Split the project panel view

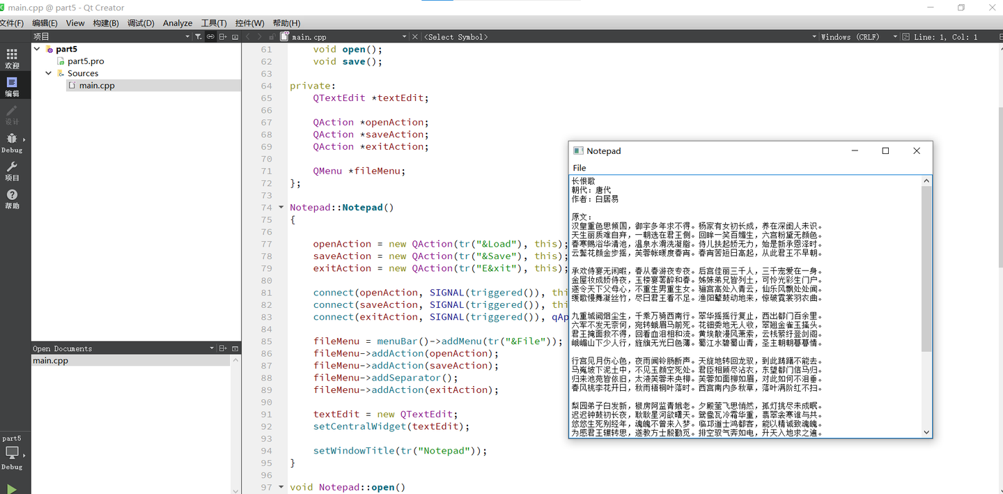[x=223, y=37]
